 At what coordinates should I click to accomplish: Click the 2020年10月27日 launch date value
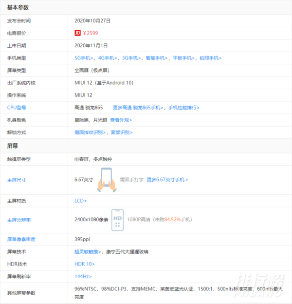92,21
